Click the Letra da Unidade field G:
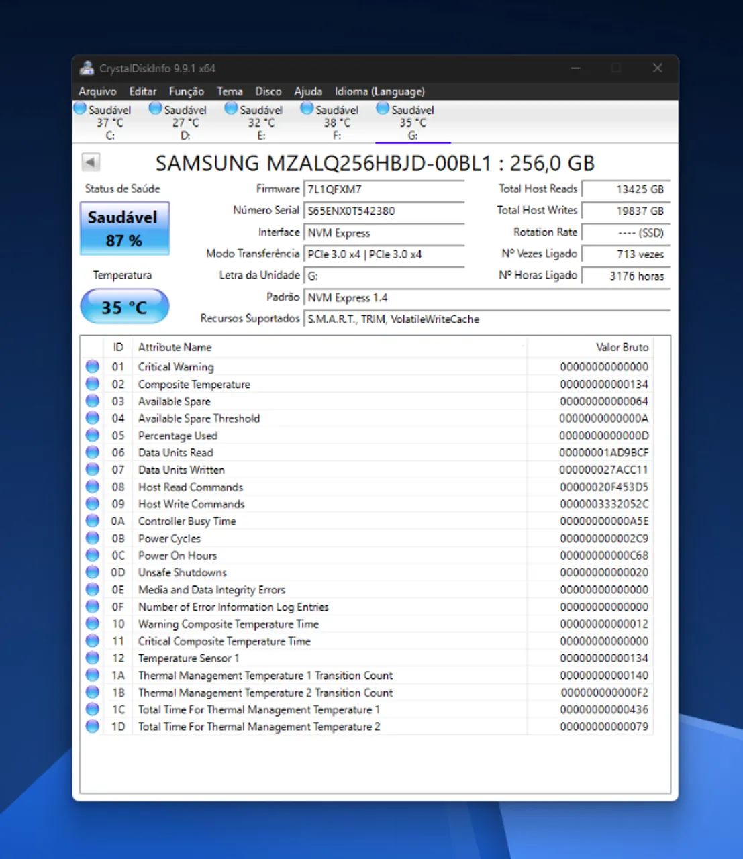Image resolution: width=743 pixels, height=859 pixels. tap(384, 276)
